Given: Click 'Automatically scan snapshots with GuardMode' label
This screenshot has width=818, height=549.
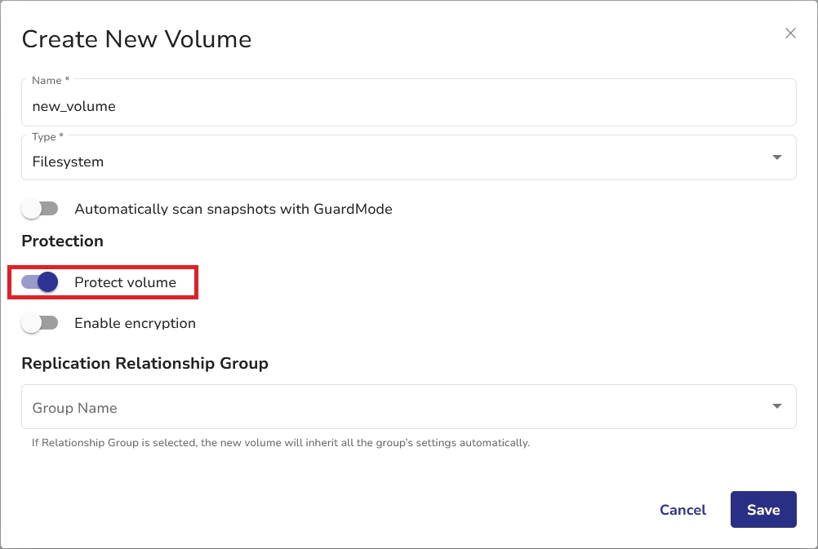Looking at the screenshot, I should click(233, 209).
